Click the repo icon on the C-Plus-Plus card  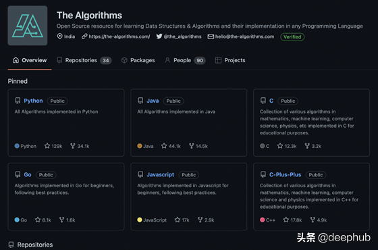(263, 174)
